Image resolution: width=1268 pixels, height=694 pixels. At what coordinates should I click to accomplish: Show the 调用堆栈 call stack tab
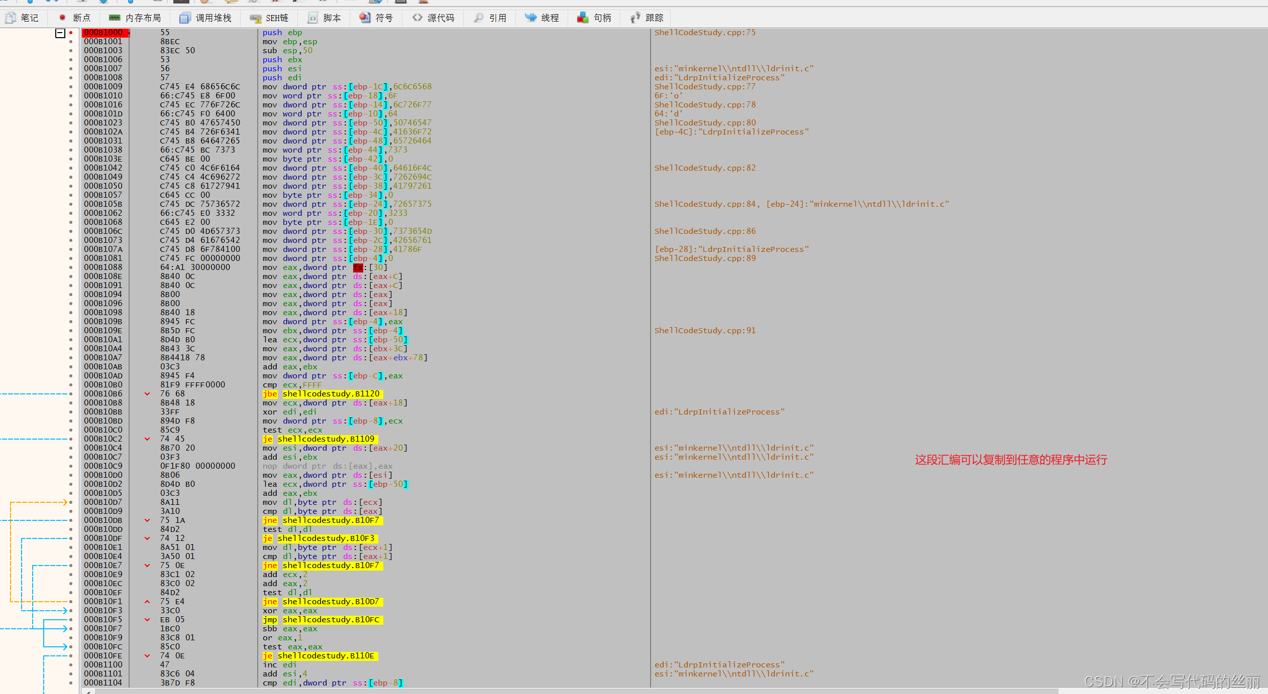205,18
